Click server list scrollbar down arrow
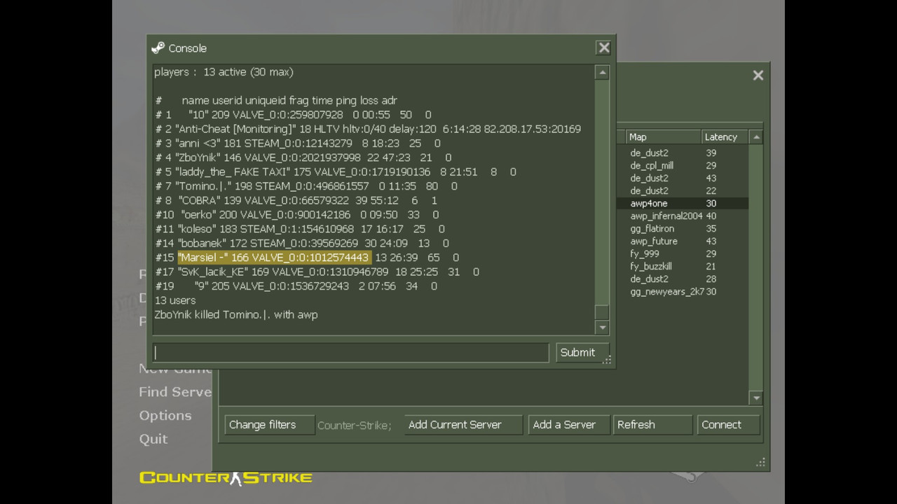 [x=756, y=398]
